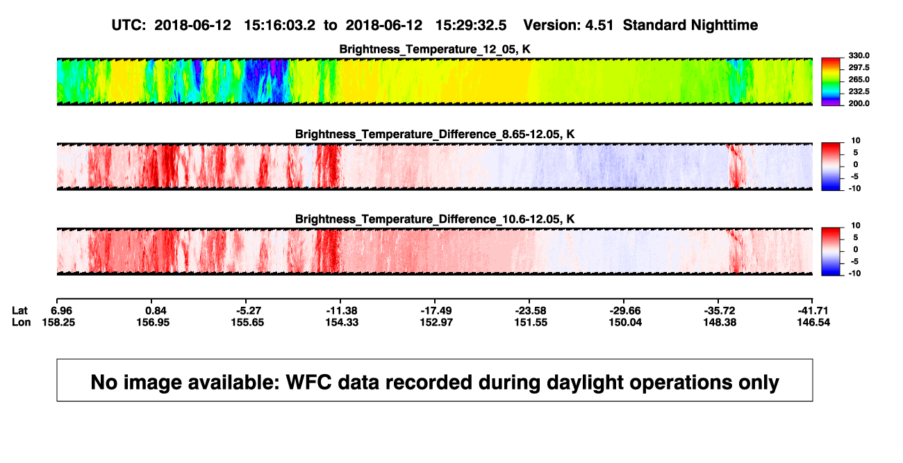Click latitude value -5.27
Image resolution: width=903 pixels, height=463 pixels.
248,310
